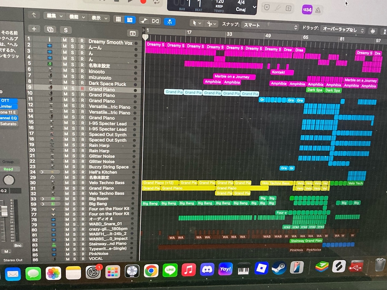Image resolution: width=387 pixels, height=290 pixels.
Task: Open the tuner icon in control bar
Action: [278, 8]
